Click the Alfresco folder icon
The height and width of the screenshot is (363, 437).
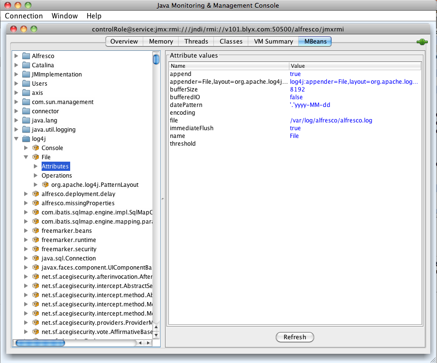(26, 56)
